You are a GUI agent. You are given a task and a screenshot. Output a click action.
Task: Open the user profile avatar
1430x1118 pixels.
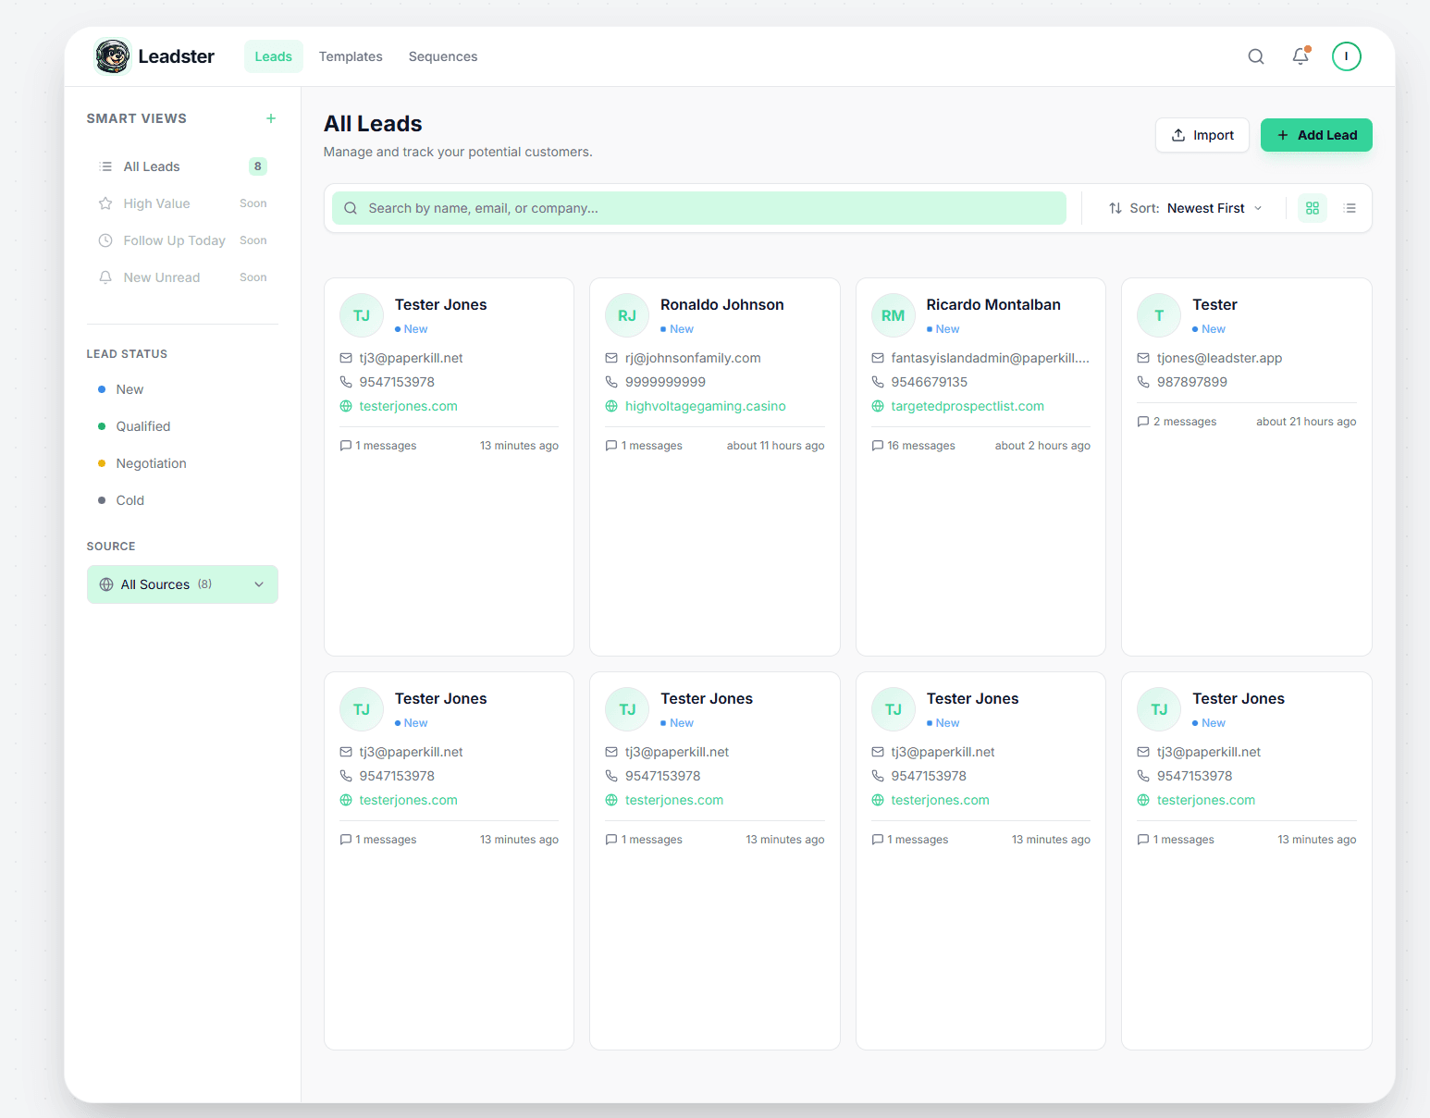point(1346,55)
